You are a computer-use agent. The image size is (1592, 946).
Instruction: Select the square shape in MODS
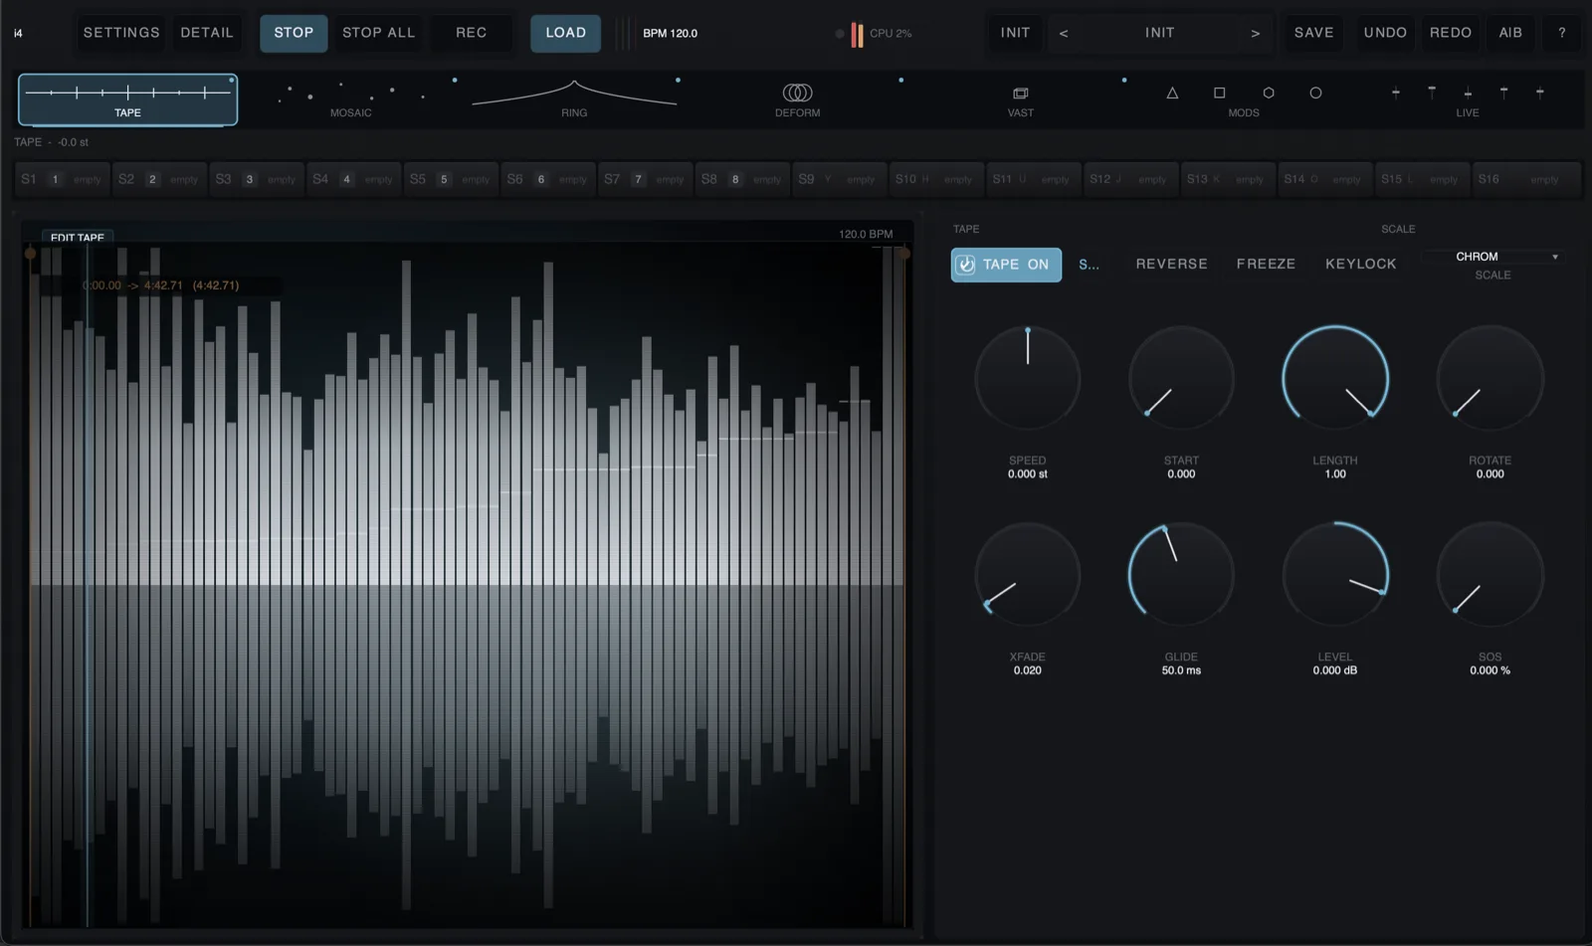[1220, 93]
